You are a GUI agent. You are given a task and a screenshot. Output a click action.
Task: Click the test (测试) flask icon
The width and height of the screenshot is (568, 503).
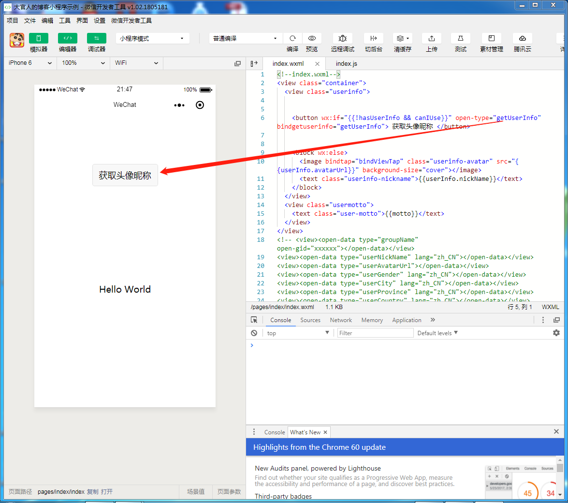coord(461,38)
